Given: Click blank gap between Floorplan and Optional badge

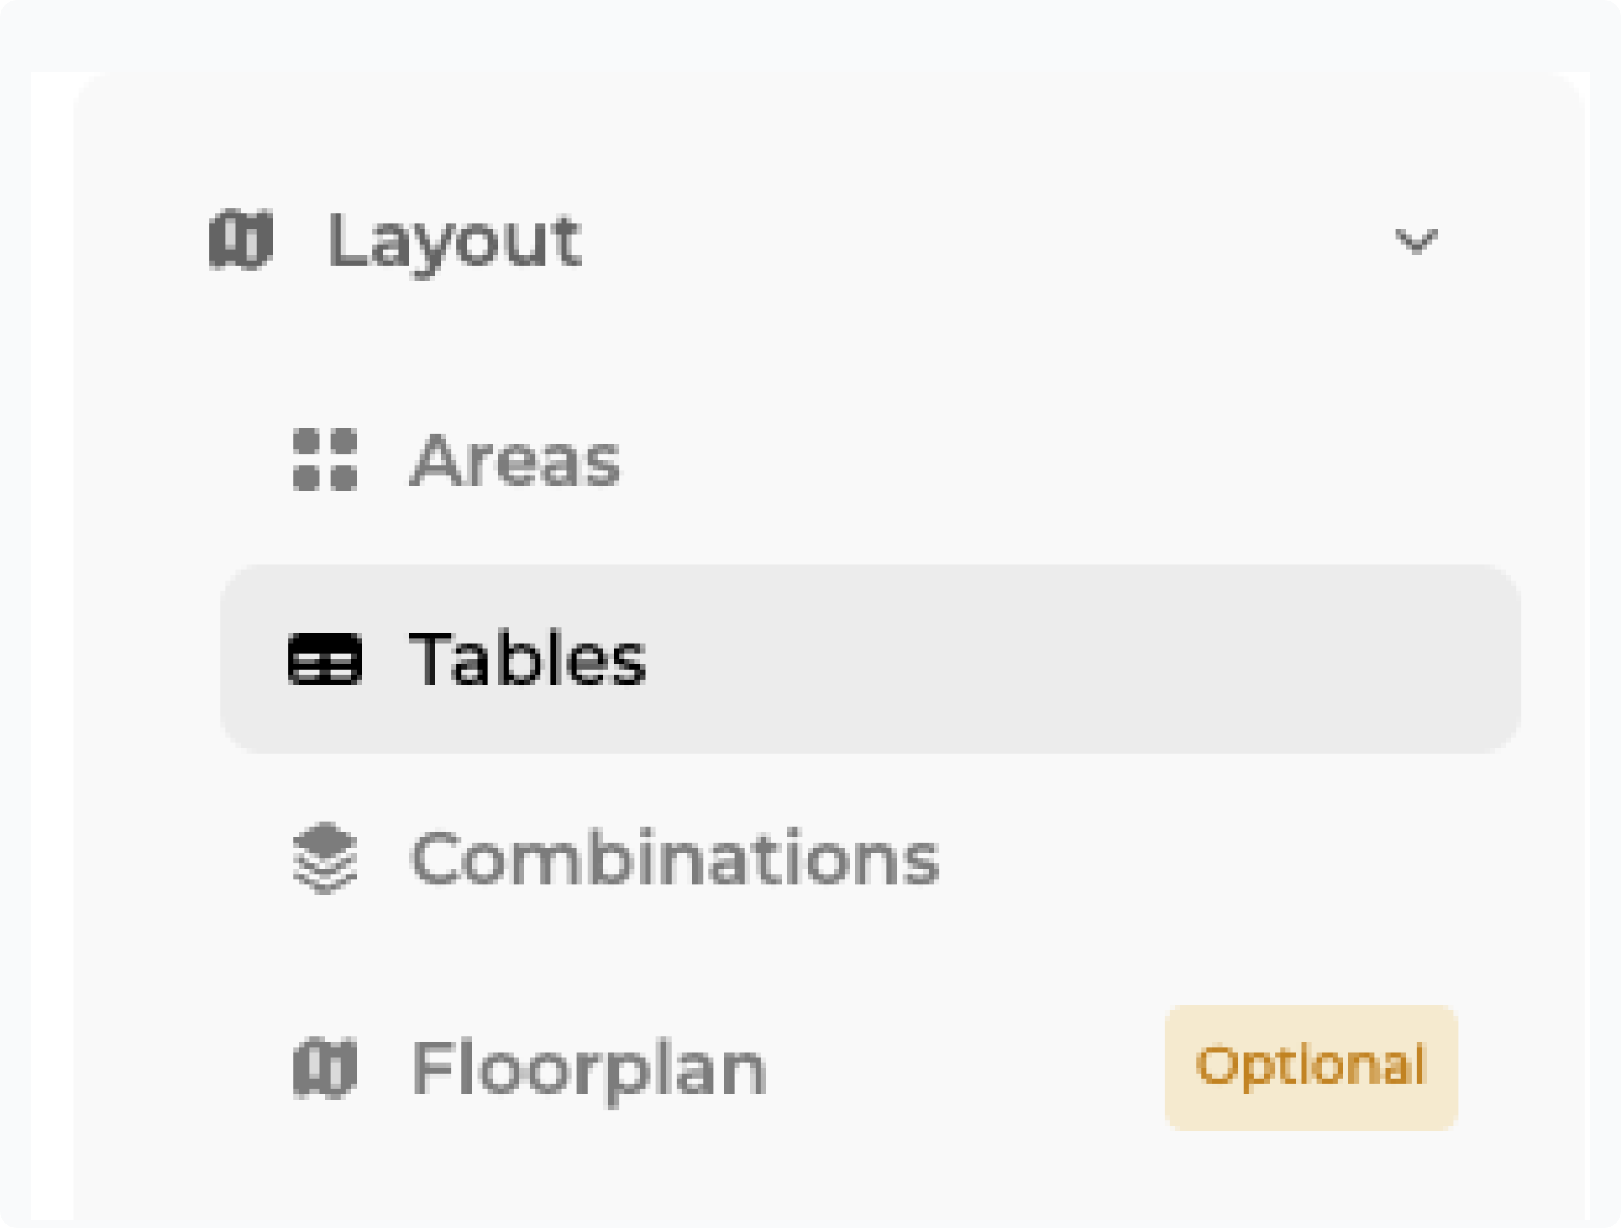Looking at the screenshot, I should click(x=966, y=1068).
